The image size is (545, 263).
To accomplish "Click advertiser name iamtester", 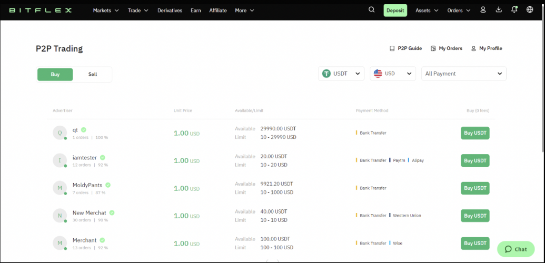I will (x=85, y=158).
